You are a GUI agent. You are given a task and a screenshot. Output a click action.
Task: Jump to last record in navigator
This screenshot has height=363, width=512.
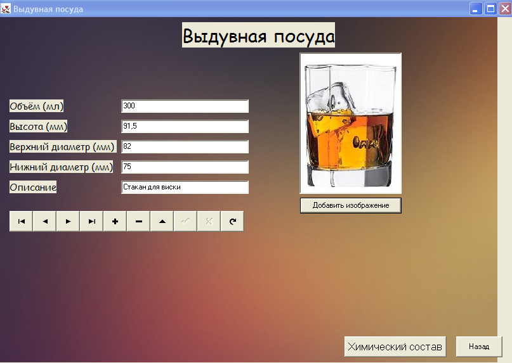pyautogui.click(x=91, y=222)
